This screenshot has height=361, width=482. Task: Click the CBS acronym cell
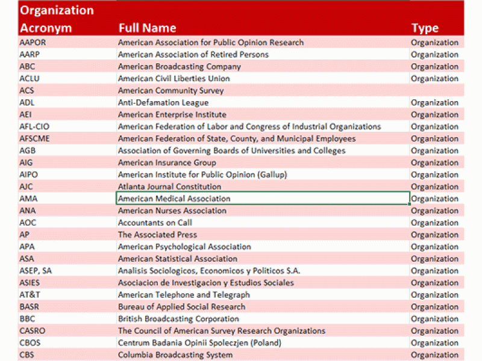coord(67,354)
